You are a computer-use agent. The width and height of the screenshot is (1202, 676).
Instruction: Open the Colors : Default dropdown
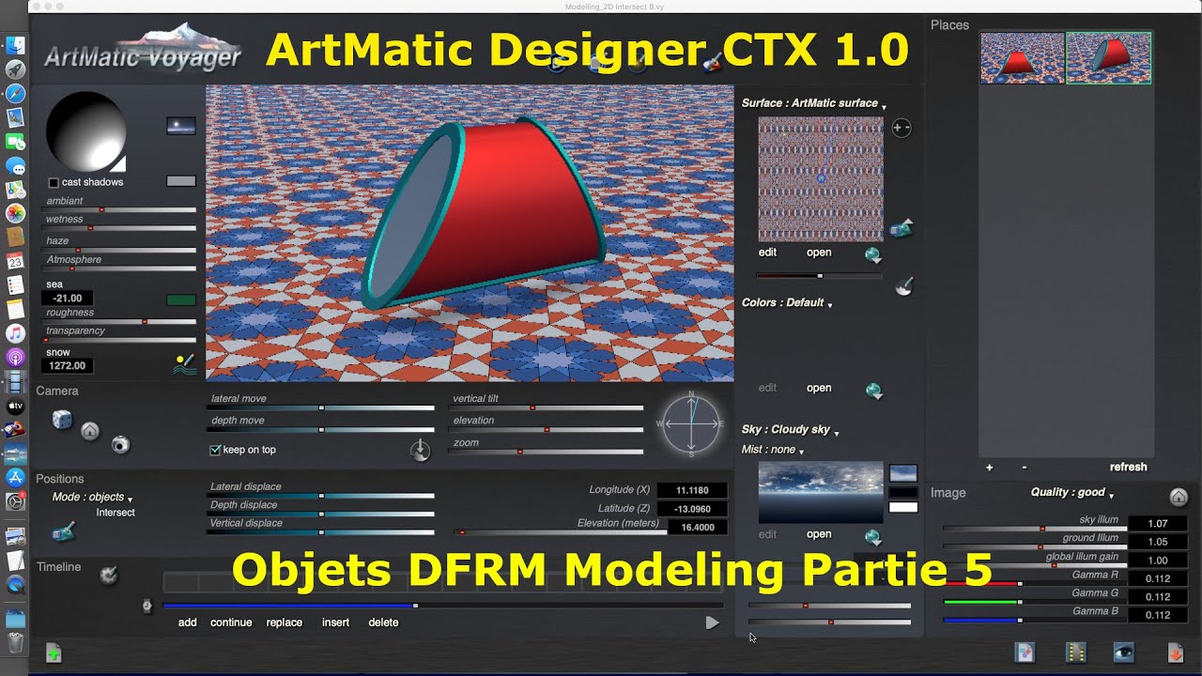point(787,303)
